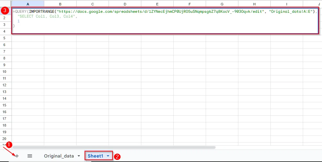Screen dimensions: 322x162
Task: Select column D header
Action: (125, 4)
